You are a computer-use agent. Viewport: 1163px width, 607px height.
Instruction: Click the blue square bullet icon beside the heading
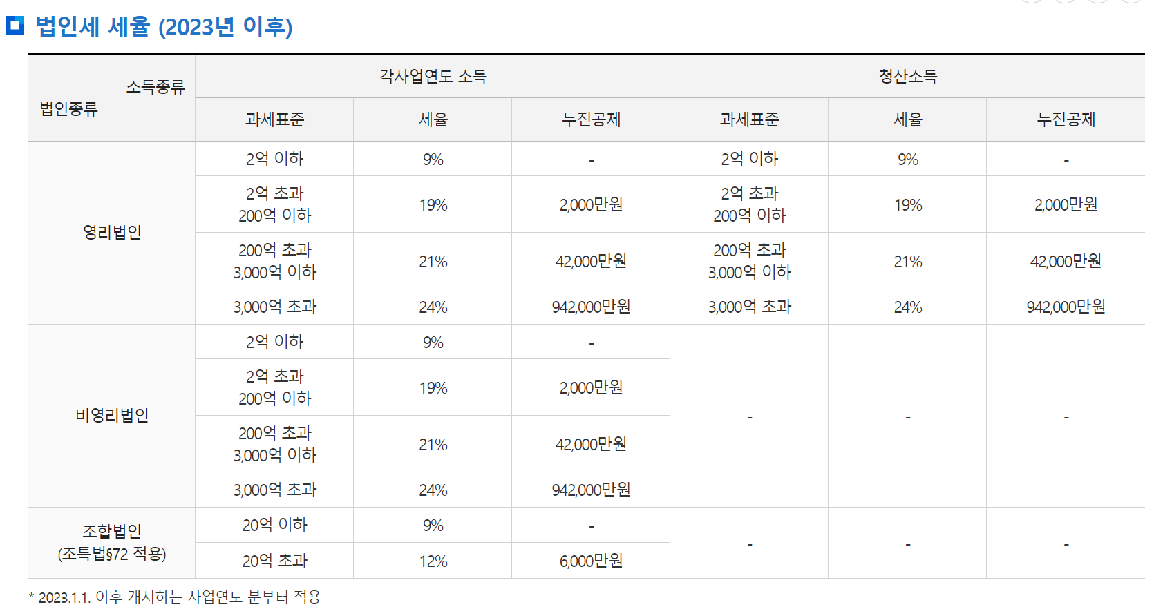coord(15,26)
